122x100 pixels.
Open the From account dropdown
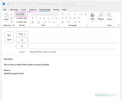coord(22,34)
